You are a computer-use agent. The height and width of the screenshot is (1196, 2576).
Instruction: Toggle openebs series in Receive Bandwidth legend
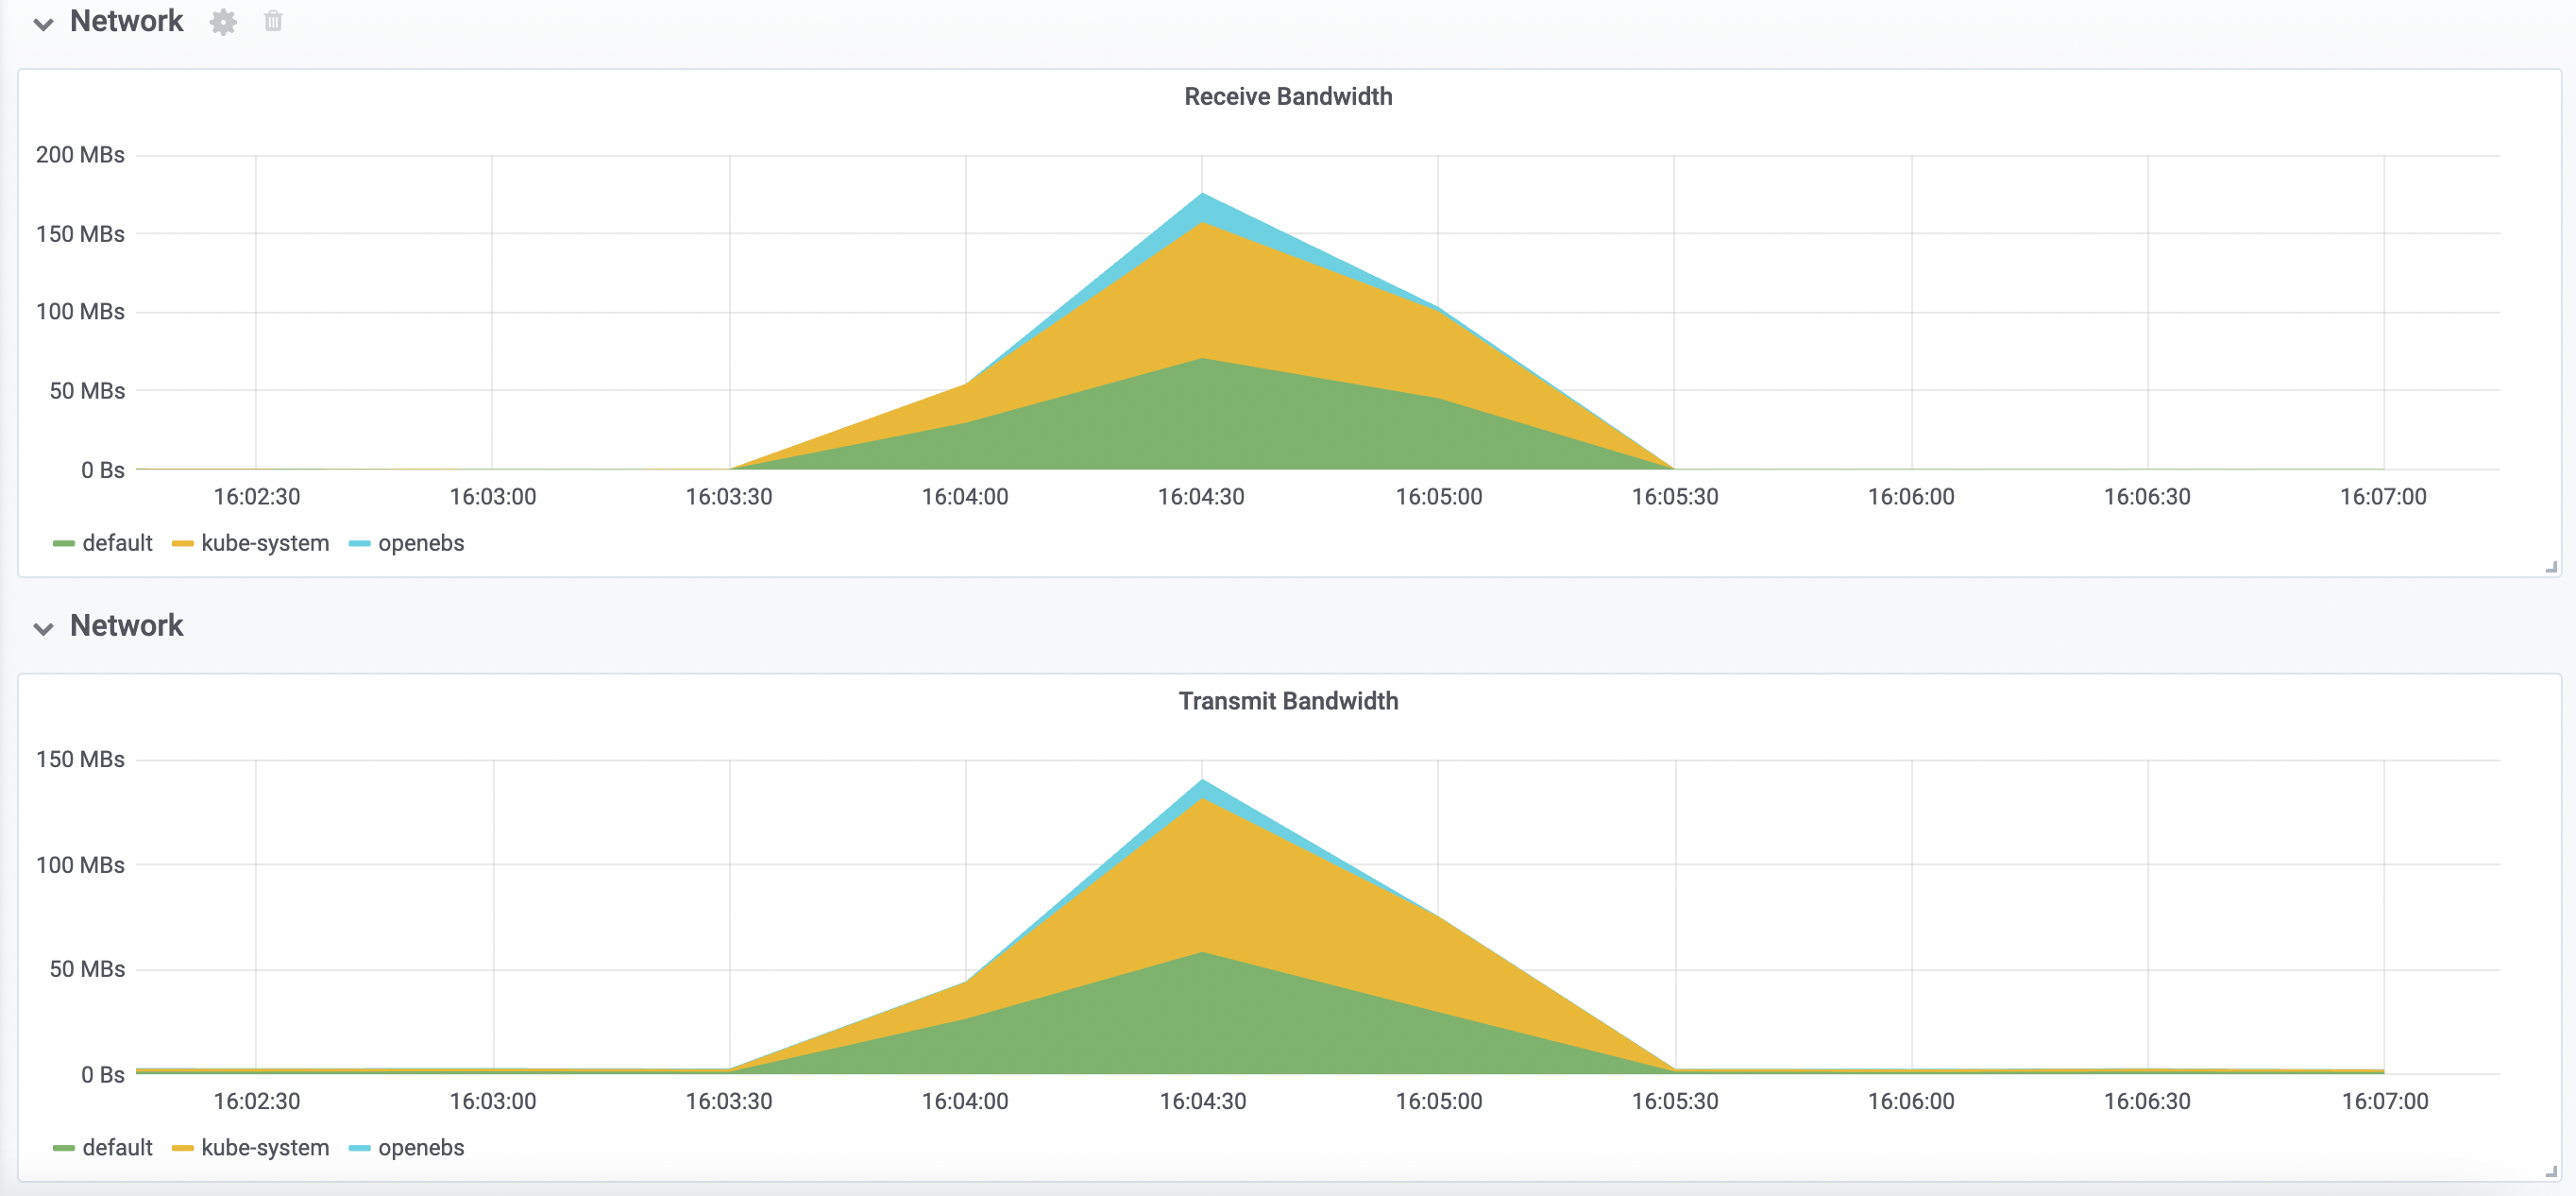coord(420,543)
